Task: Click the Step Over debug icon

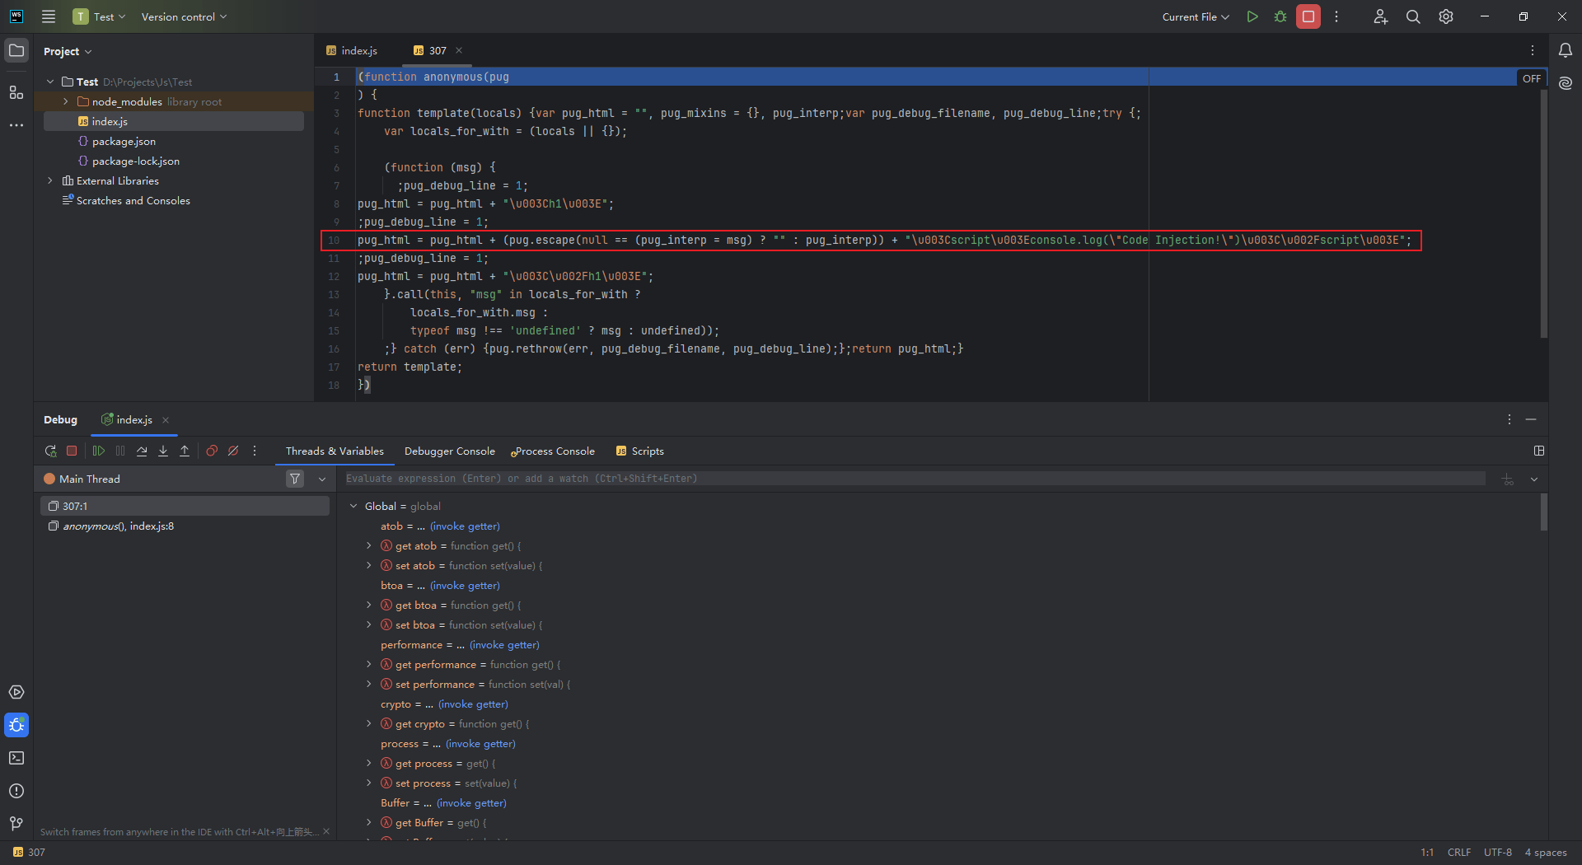Action: pyautogui.click(x=142, y=451)
